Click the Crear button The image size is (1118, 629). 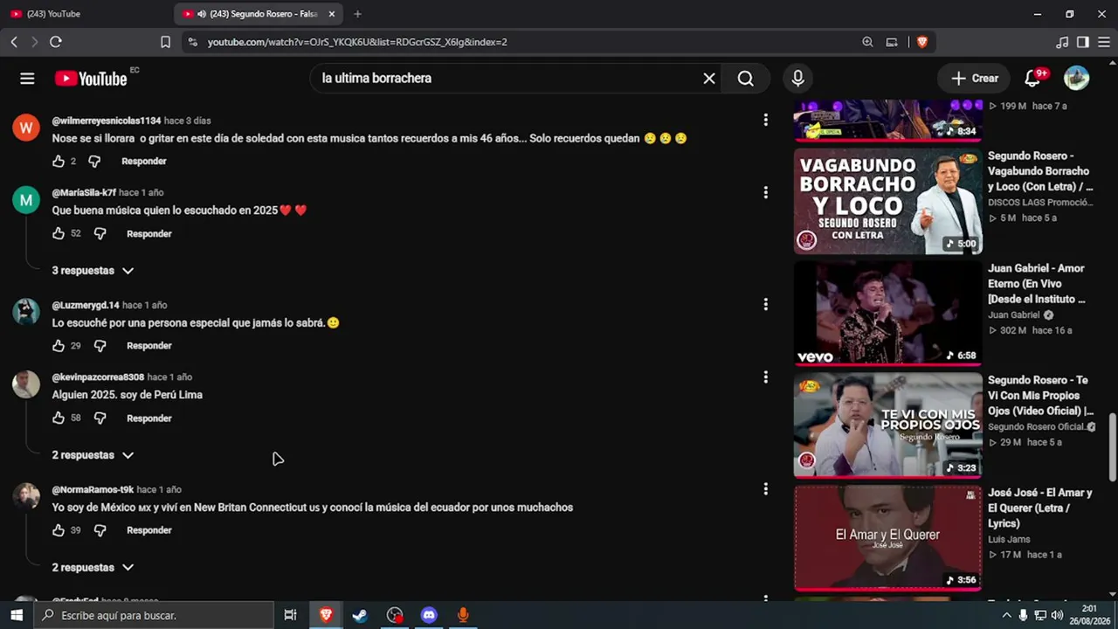coord(974,79)
